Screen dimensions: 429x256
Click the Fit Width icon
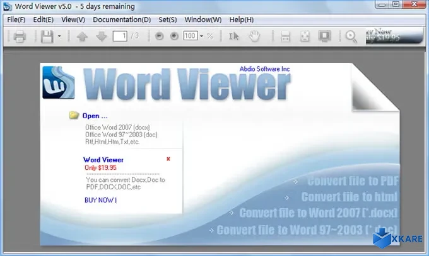(285, 36)
